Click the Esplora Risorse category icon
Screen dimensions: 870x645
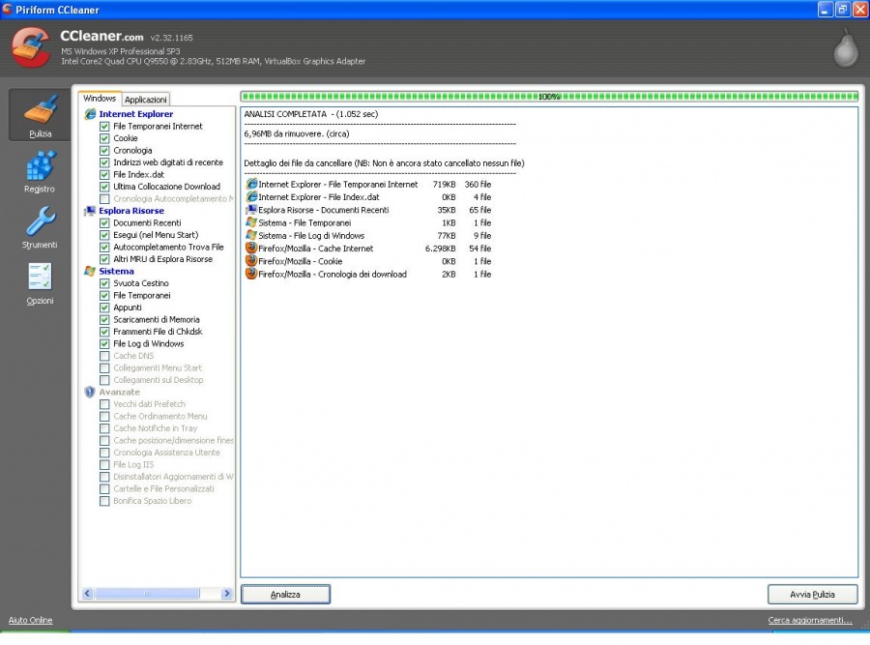pyautogui.click(x=90, y=211)
